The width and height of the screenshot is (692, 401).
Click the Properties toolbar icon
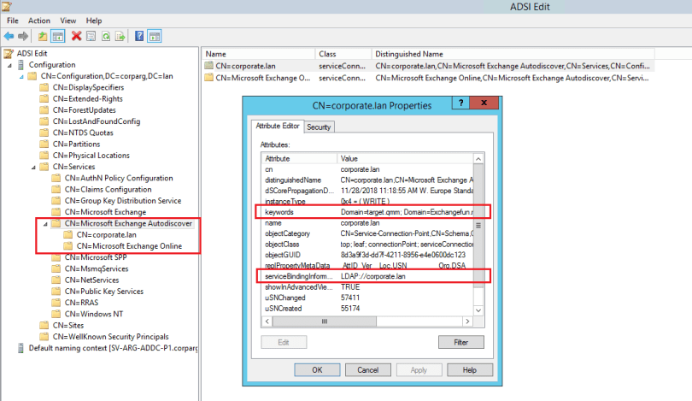click(91, 36)
